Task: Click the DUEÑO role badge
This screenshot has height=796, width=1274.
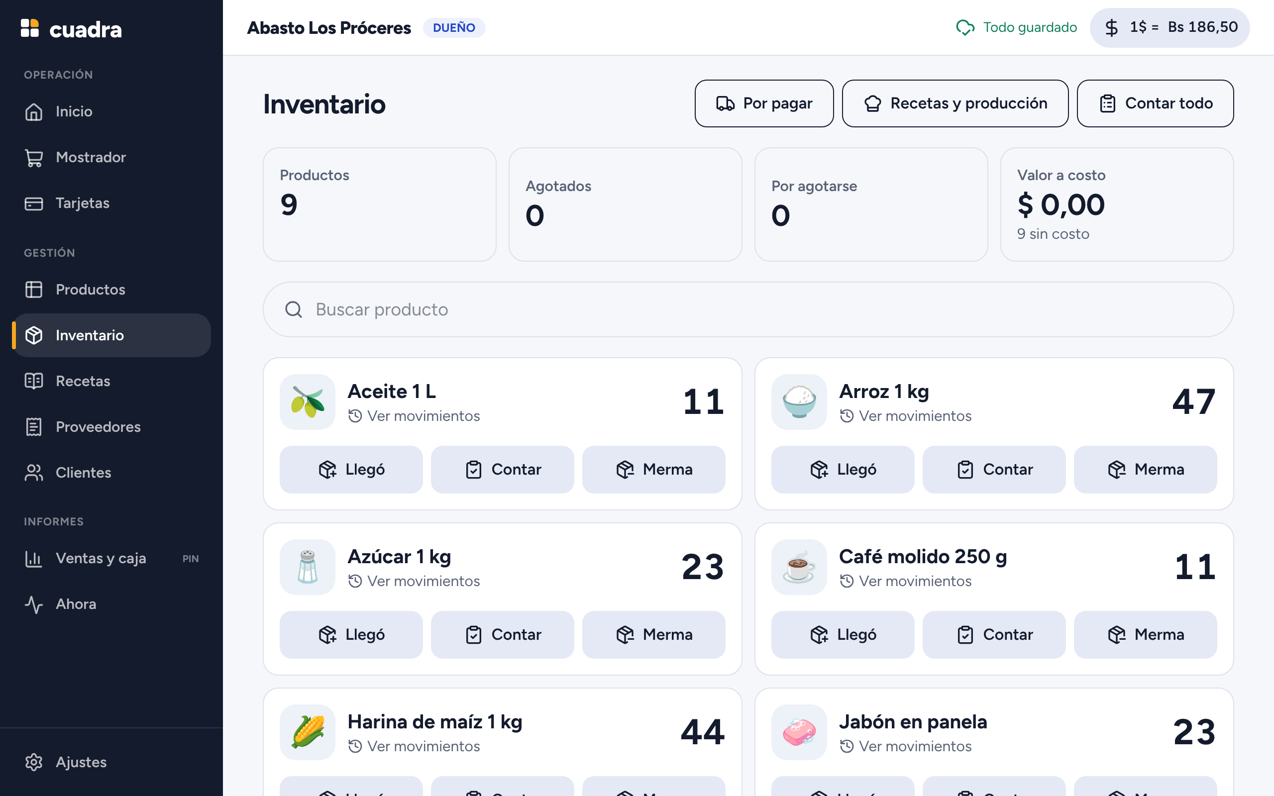Action: click(454, 28)
